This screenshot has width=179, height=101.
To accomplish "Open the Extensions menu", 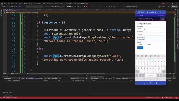I will click(x=50, y=4).
